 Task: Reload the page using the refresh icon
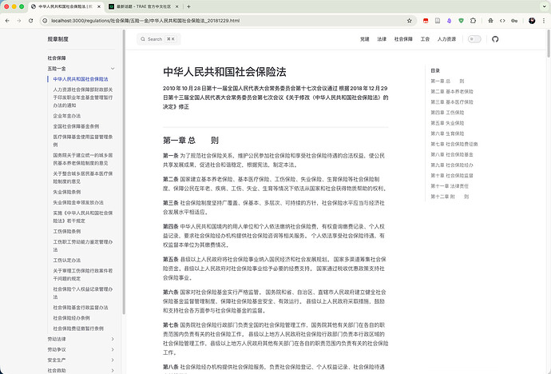pyautogui.click(x=30, y=20)
